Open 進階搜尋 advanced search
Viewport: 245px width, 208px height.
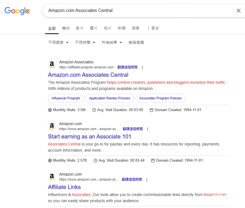click(x=136, y=42)
